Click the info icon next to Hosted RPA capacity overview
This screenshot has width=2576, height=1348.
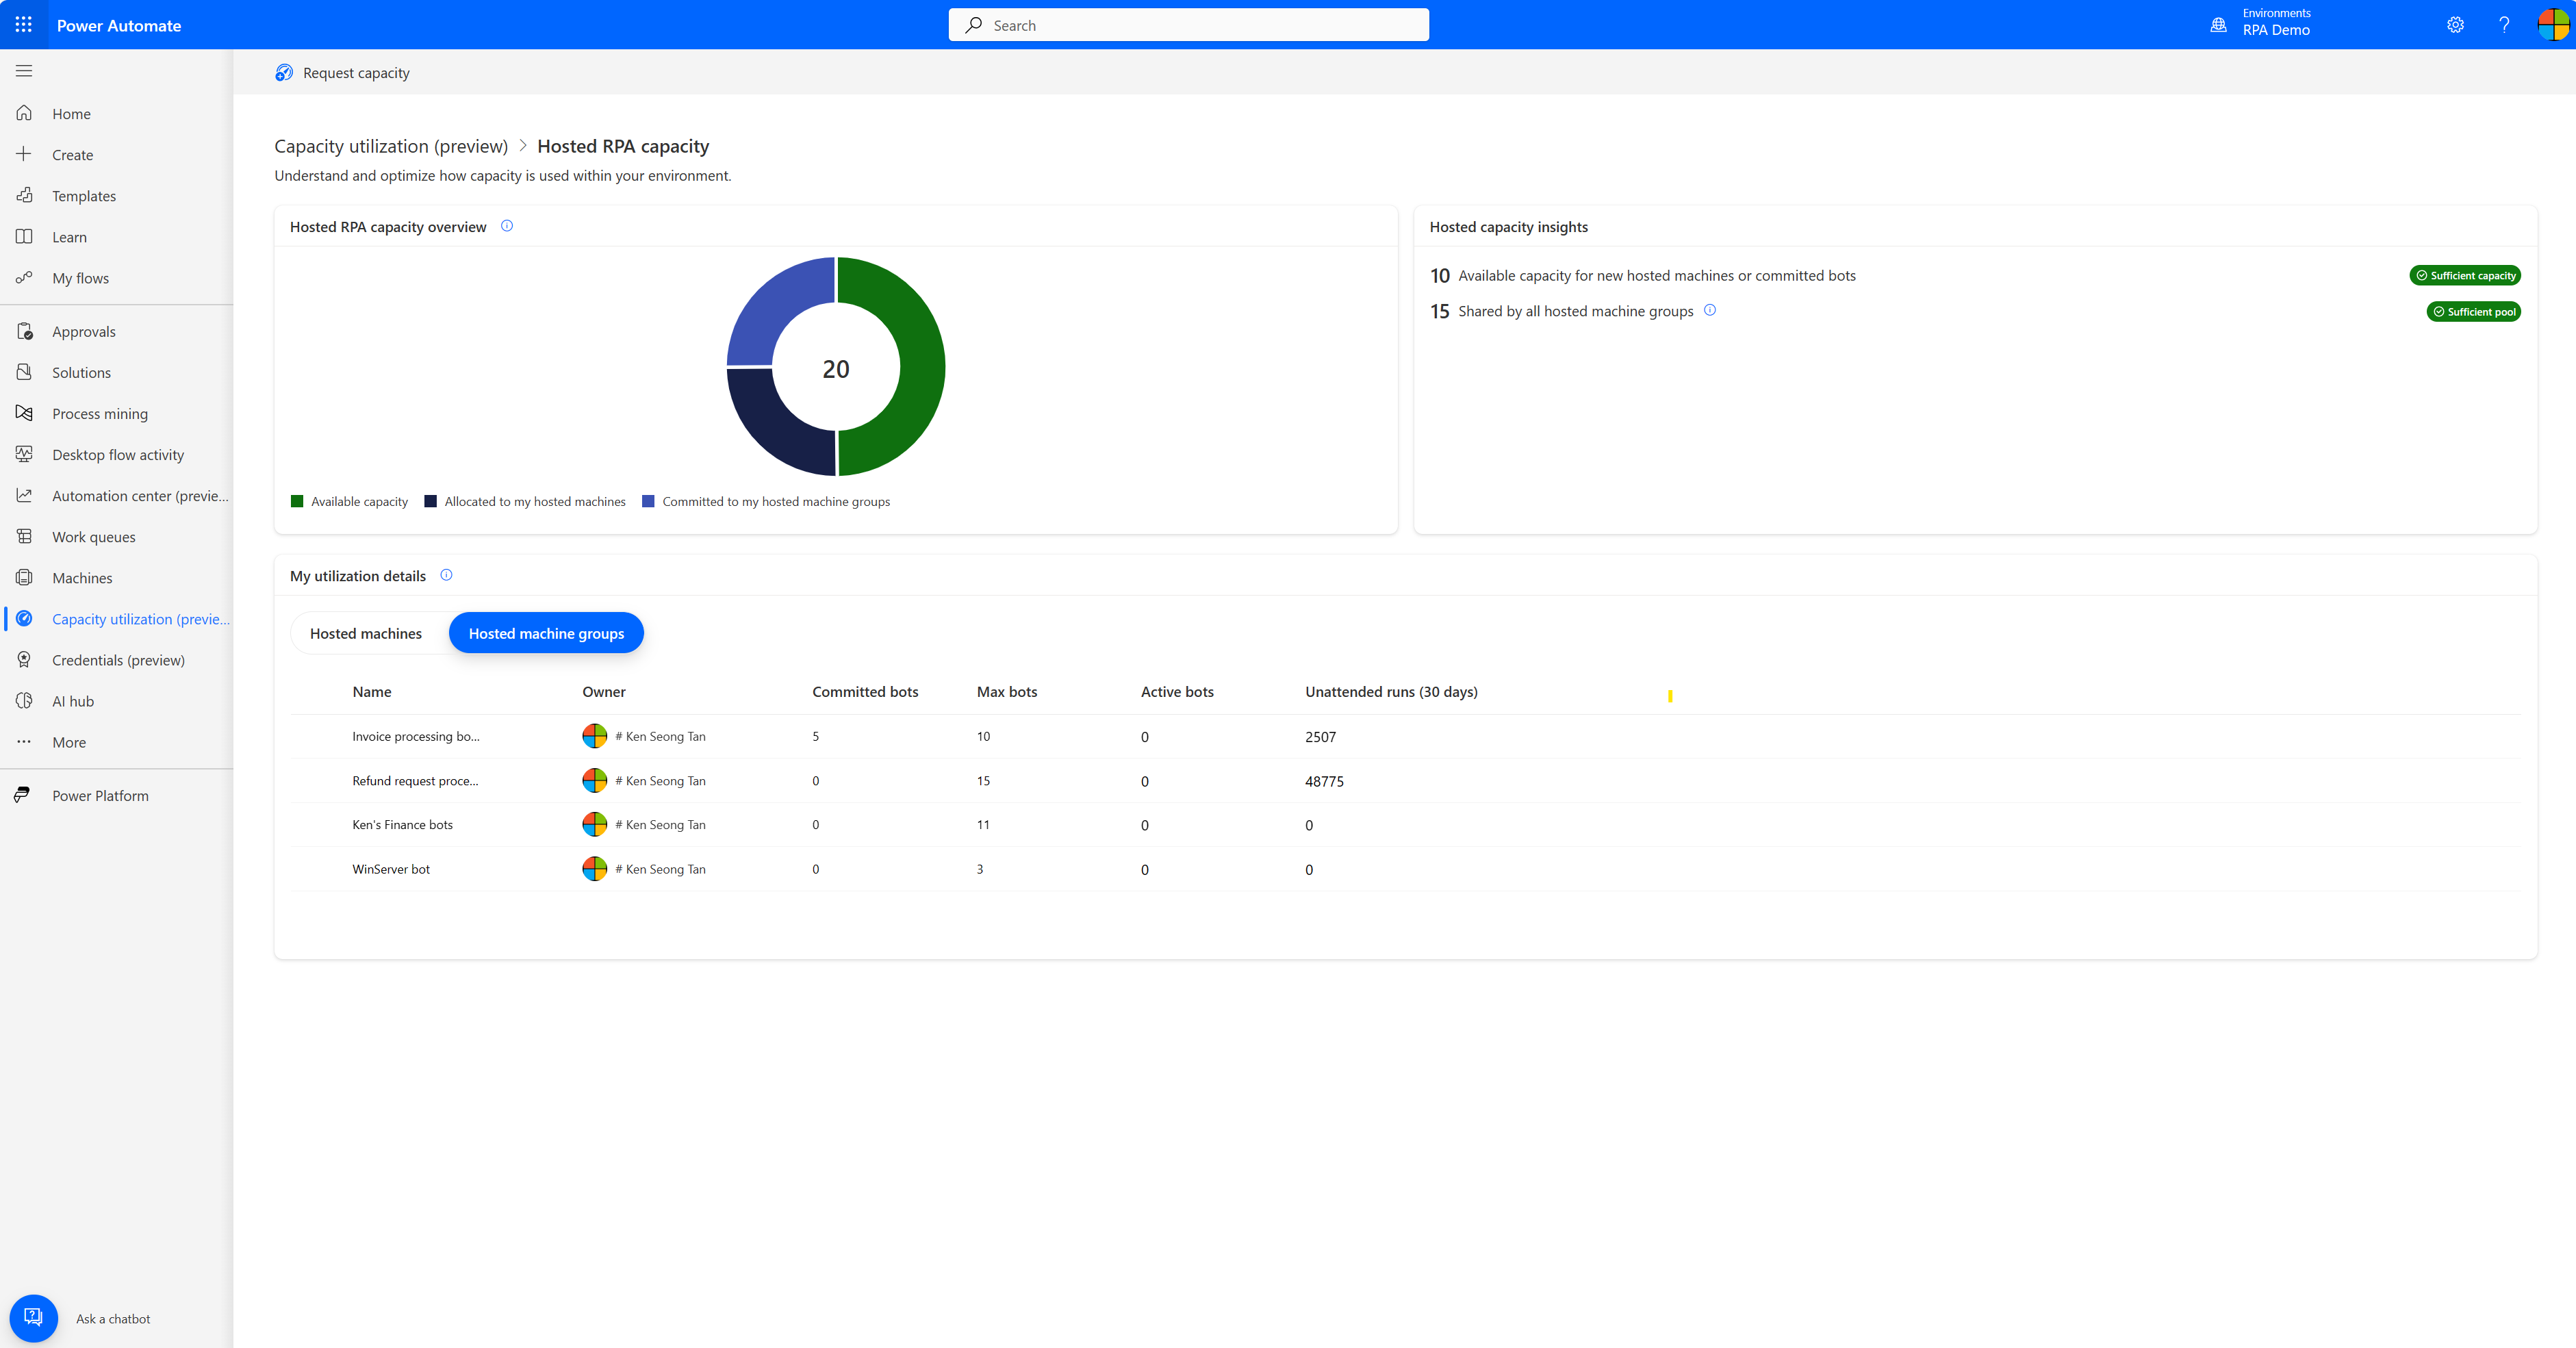[x=508, y=226]
